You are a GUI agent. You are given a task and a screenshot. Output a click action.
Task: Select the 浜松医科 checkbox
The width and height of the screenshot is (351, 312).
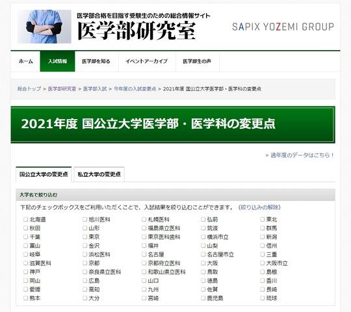(84, 254)
